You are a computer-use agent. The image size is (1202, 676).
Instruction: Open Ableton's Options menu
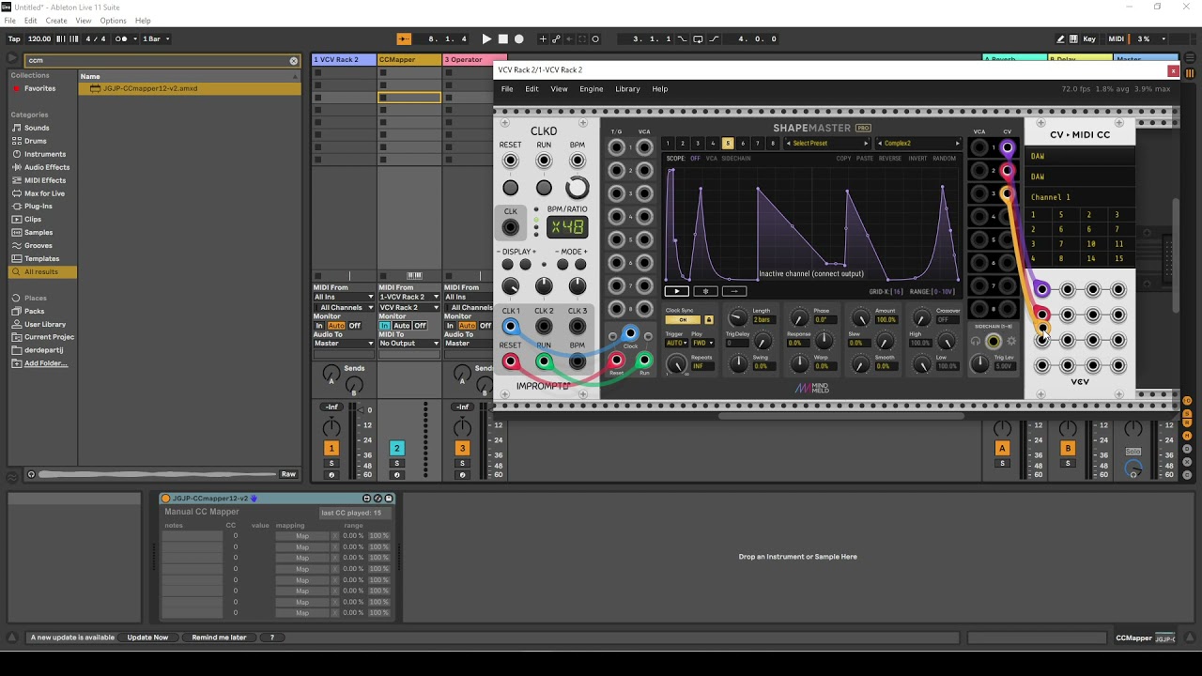(x=113, y=21)
